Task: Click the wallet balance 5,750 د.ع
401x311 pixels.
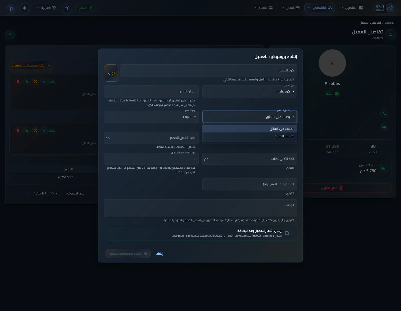Action: (x=368, y=171)
